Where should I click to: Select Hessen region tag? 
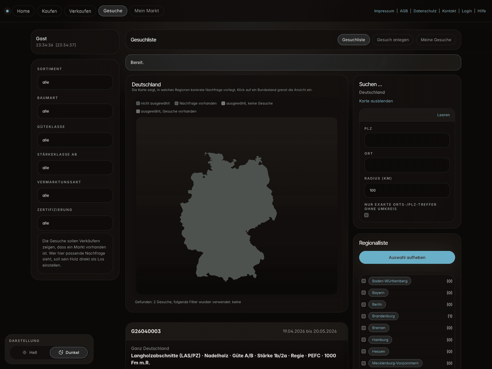pyautogui.click(x=379, y=351)
